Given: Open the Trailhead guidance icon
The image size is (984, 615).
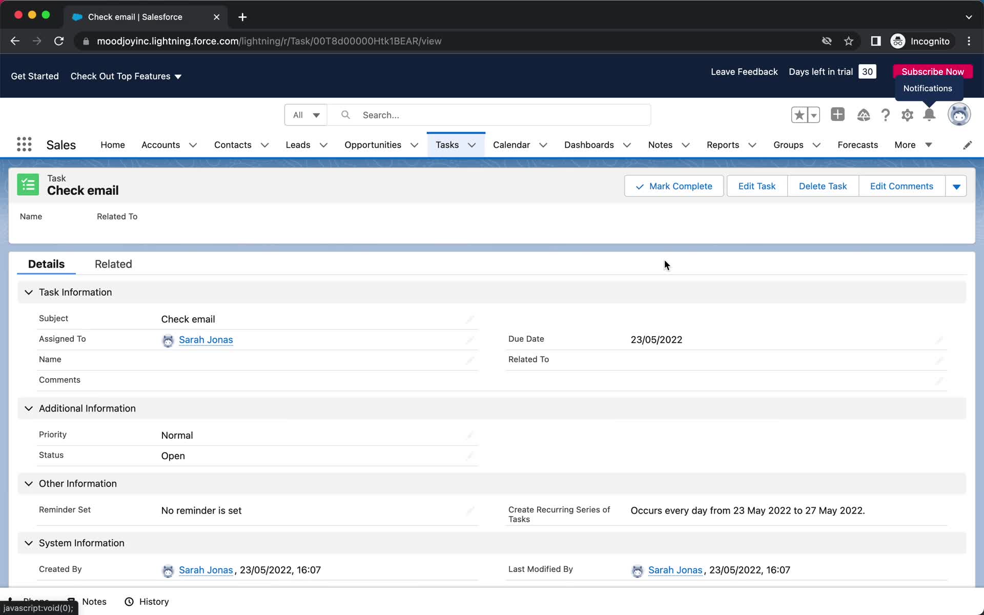Looking at the screenshot, I should pos(863,115).
